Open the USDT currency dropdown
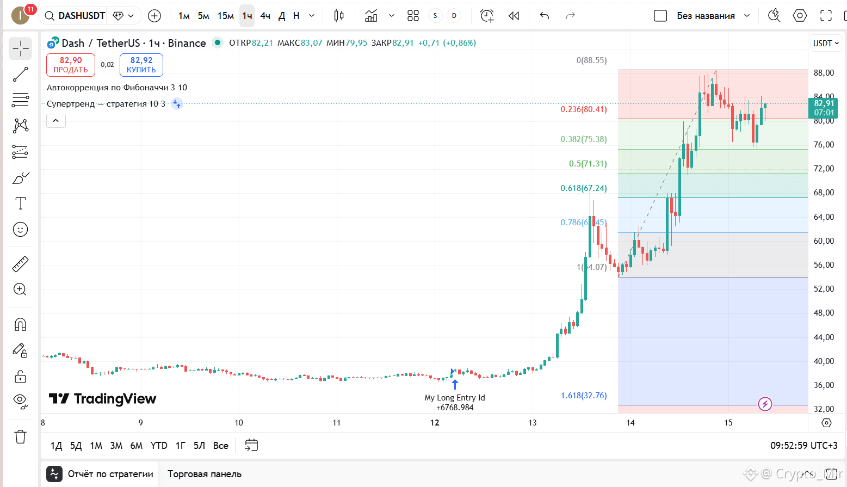Viewport: 847px width, 487px height. [x=826, y=43]
